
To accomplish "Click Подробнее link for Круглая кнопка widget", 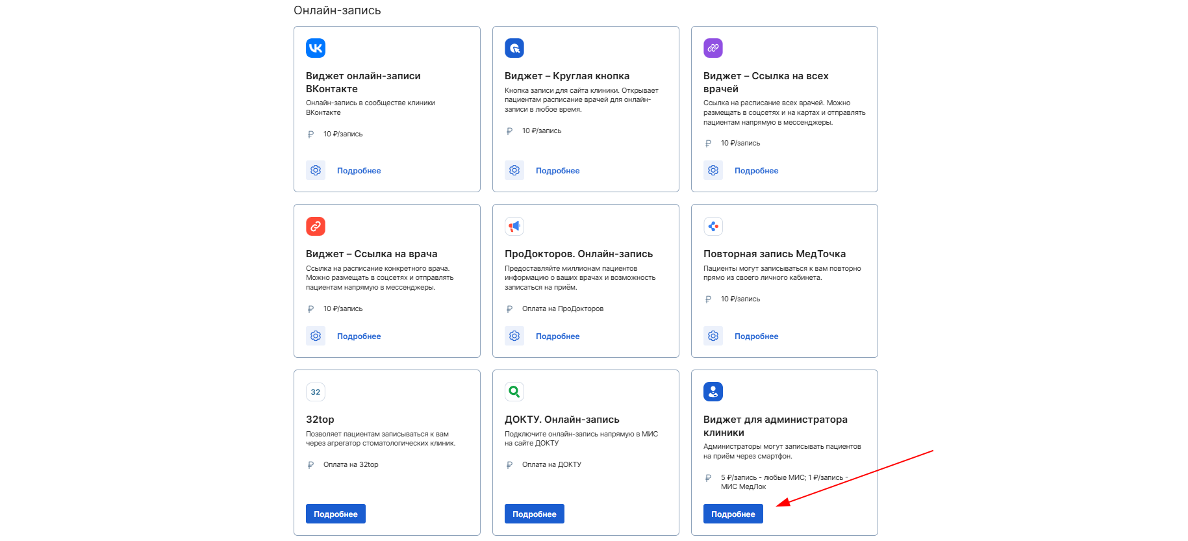I will 557,171.
